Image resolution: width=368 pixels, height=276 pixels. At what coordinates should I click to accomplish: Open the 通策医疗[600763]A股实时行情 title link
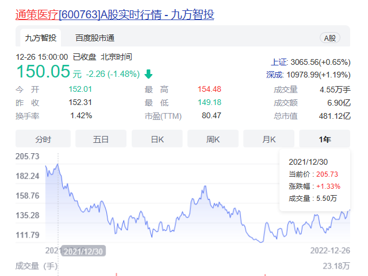click(115, 14)
